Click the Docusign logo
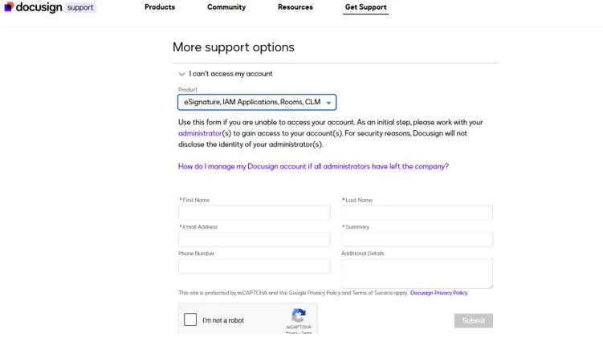 tap(33, 7)
